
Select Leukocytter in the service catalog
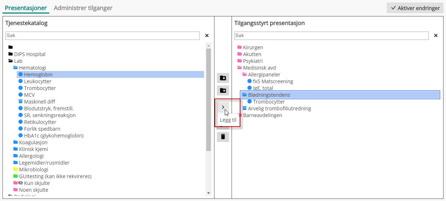click(x=37, y=81)
